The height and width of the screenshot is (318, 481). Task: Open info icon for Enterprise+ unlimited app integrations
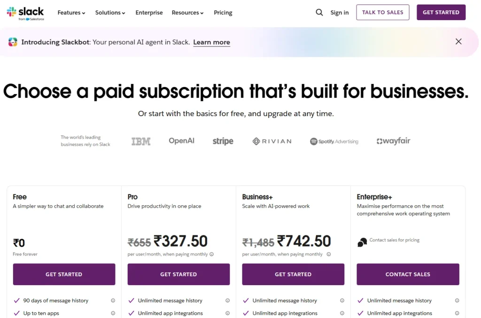(457, 313)
